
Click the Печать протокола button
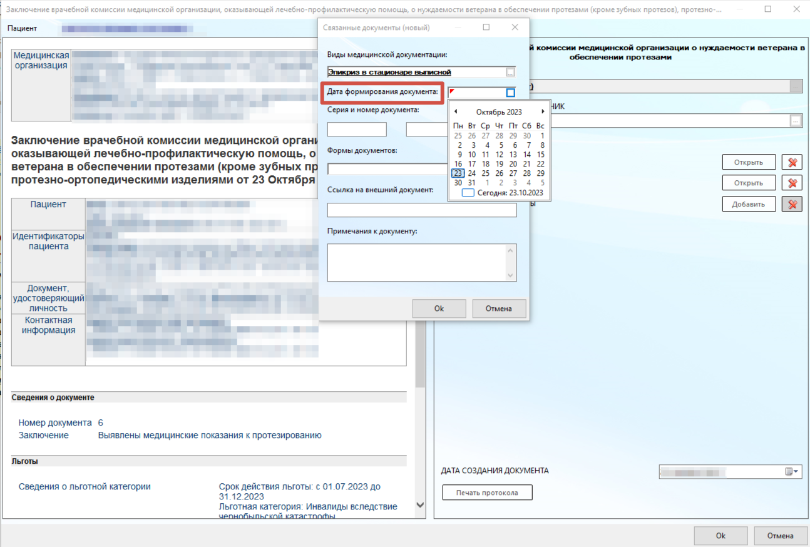pyautogui.click(x=488, y=493)
